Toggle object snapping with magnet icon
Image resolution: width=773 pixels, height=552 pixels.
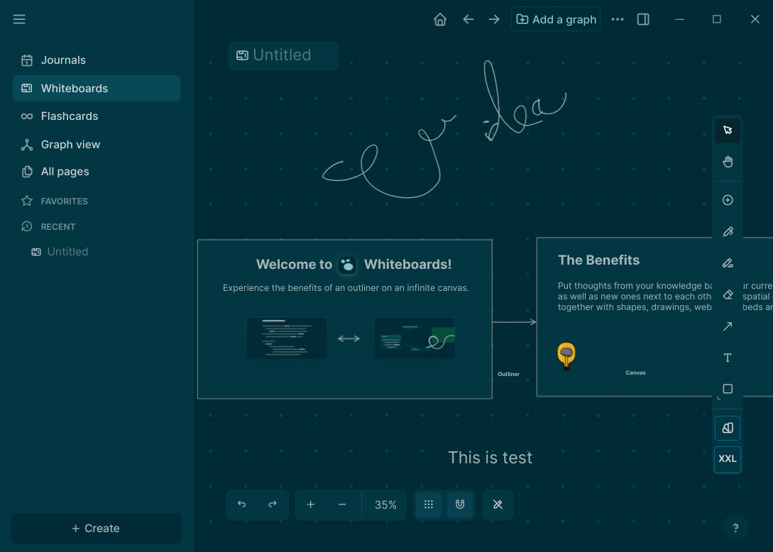pyautogui.click(x=459, y=504)
